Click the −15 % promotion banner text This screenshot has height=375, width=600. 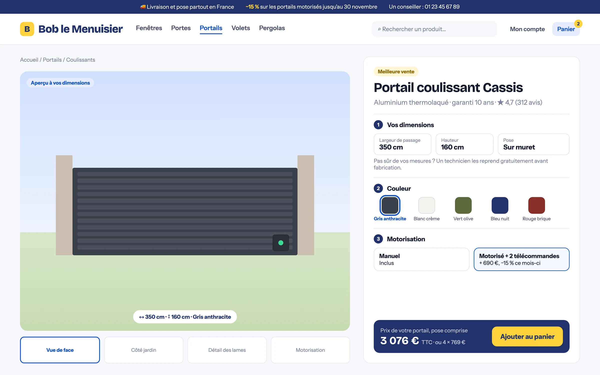pos(311,7)
